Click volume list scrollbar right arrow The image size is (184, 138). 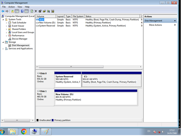pyautogui.click(x=141, y=67)
